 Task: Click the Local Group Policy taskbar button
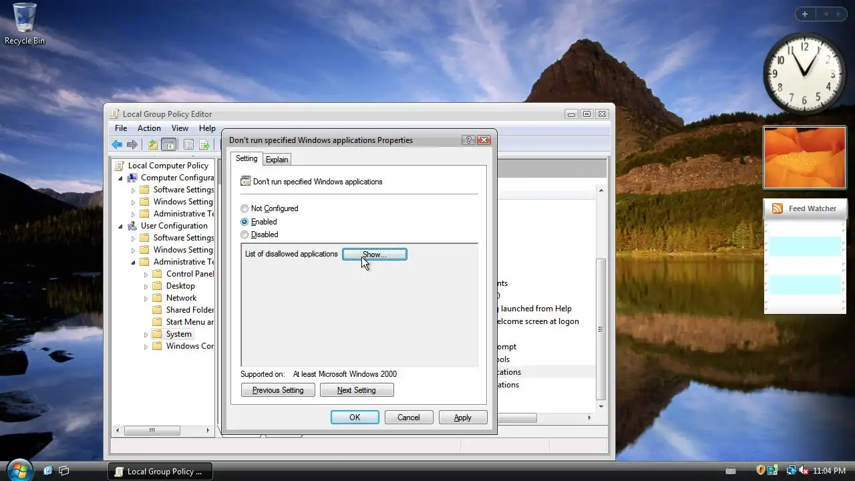pos(160,471)
